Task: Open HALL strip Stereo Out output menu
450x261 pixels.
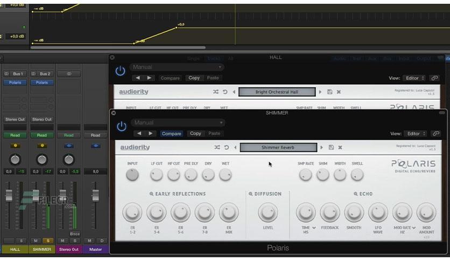Action: click(x=15, y=119)
